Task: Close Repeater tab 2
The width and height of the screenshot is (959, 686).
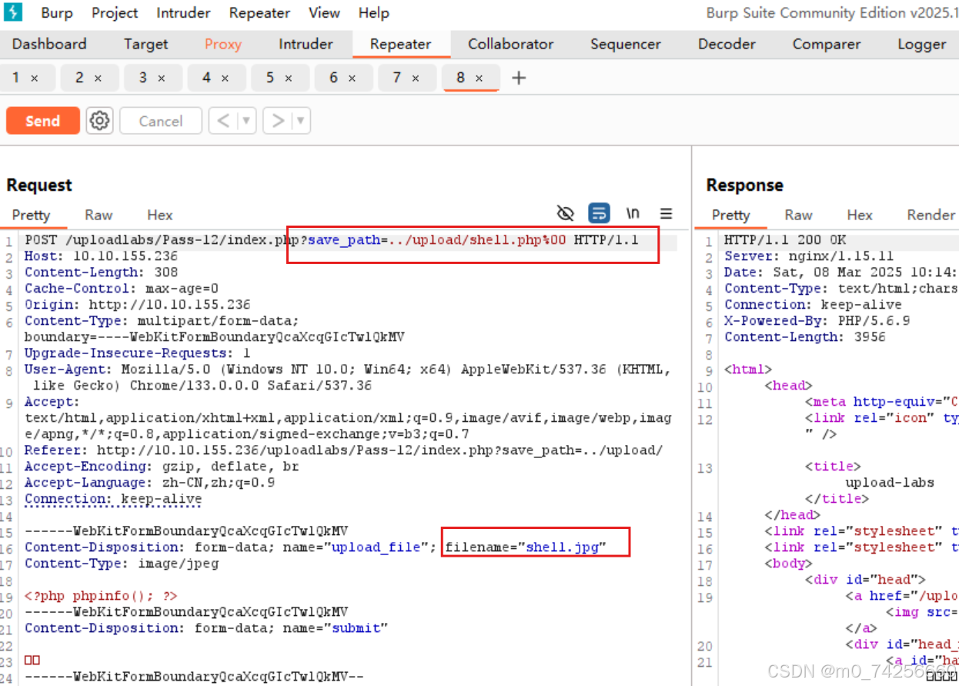Action: [x=98, y=78]
